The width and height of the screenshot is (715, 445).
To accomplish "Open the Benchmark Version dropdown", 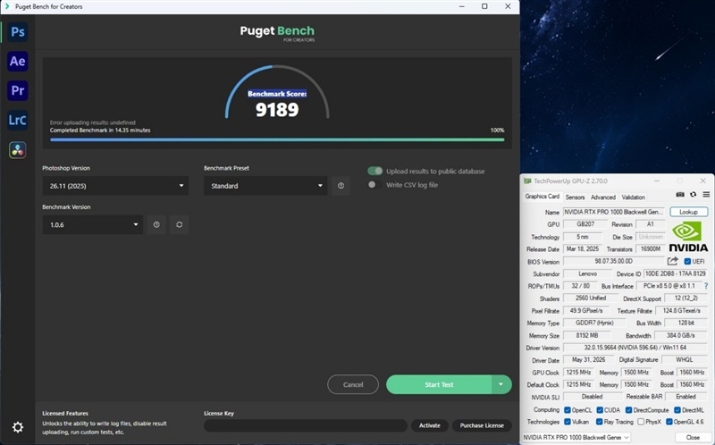I will (x=93, y=225).
